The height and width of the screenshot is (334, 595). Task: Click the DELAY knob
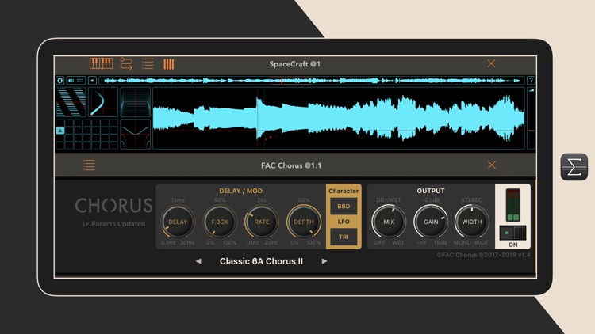(178, 222)
